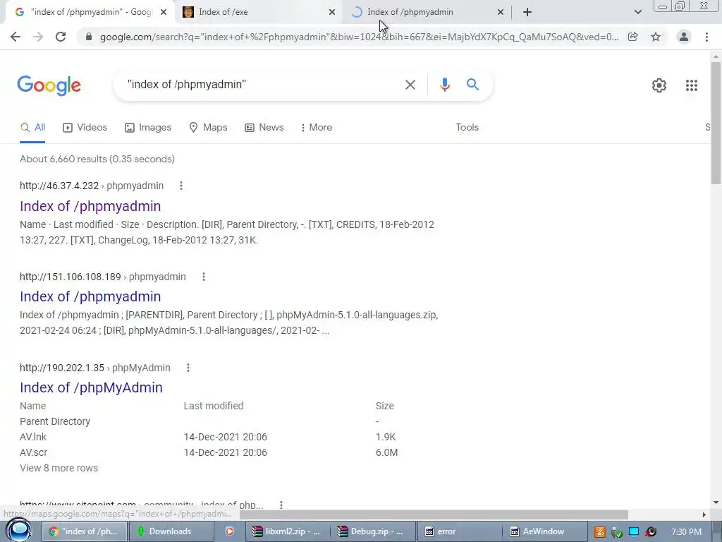Click the horizontal scrollbar at the bottom

click(434, 514)
